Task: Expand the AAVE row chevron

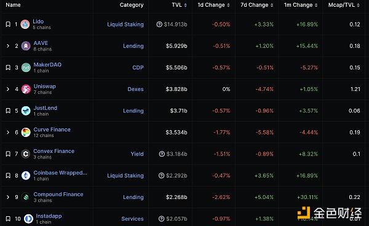Action: [x=8, y=46]
